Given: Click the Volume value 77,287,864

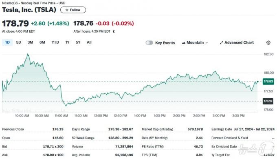Looking at the screenshot, I should [x=124, y=147].
